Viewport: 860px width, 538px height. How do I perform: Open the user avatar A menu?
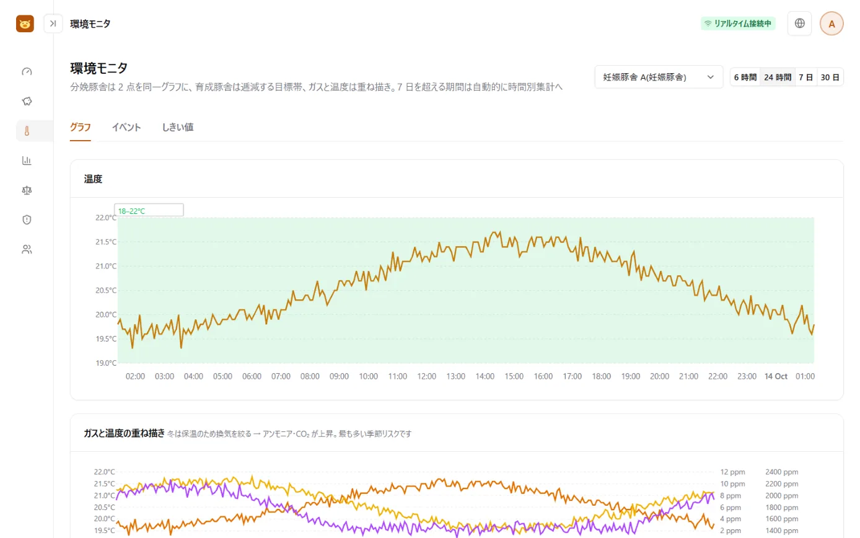(x=831, y=24)
